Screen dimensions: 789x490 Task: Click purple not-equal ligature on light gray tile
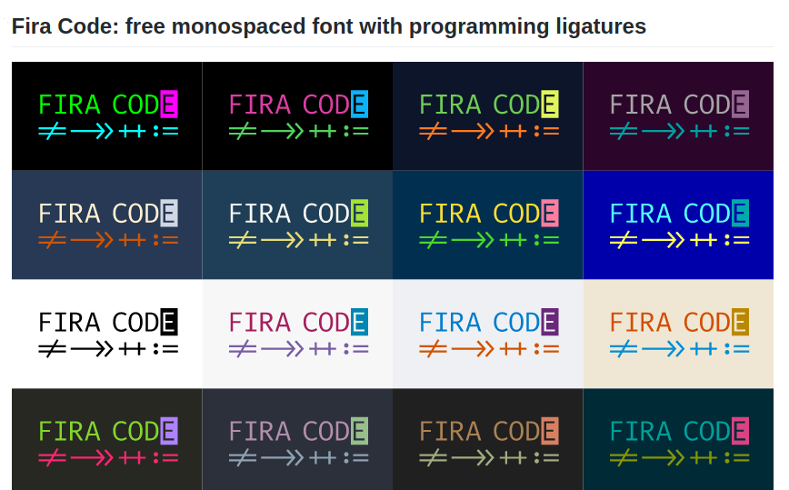coord(243,349)
